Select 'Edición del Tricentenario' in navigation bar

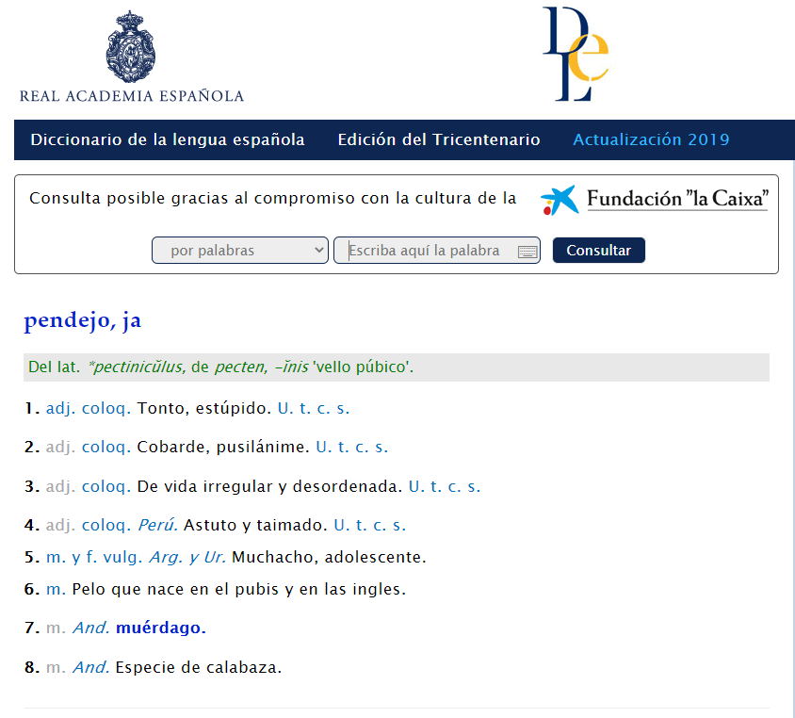click(x=439, y=140)
